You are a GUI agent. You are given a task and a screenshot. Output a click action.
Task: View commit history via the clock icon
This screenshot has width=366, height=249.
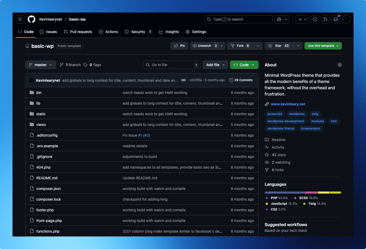point(231,80)
